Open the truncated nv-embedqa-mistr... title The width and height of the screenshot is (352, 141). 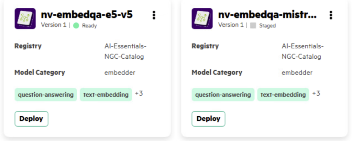[x=267, y=15]
